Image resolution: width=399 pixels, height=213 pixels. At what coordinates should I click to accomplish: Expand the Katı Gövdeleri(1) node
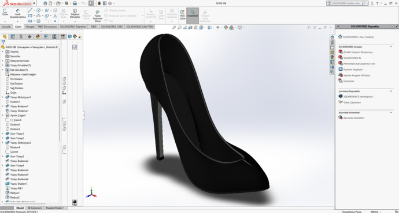tap(2, 70)
